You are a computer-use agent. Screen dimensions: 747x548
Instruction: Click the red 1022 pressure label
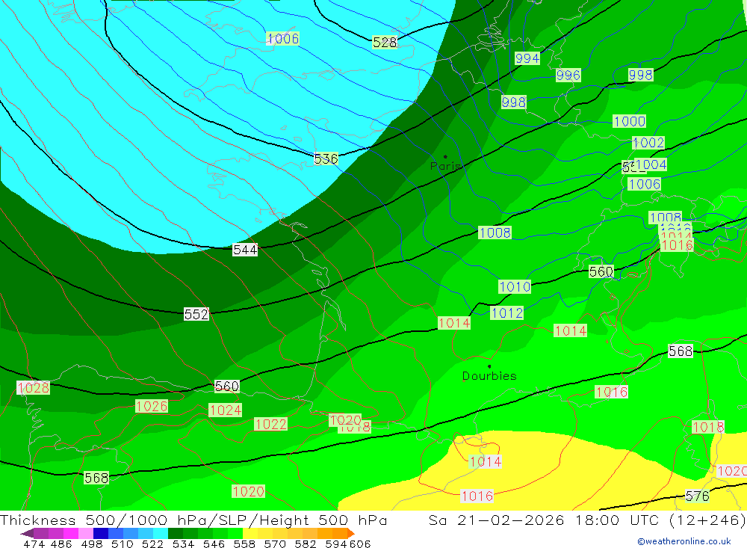(x=270, y=425)
